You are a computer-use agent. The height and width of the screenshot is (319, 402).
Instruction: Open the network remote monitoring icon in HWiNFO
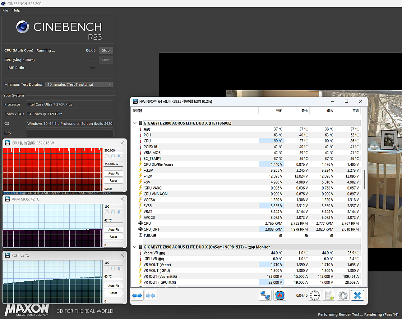[x=265, y=295]
